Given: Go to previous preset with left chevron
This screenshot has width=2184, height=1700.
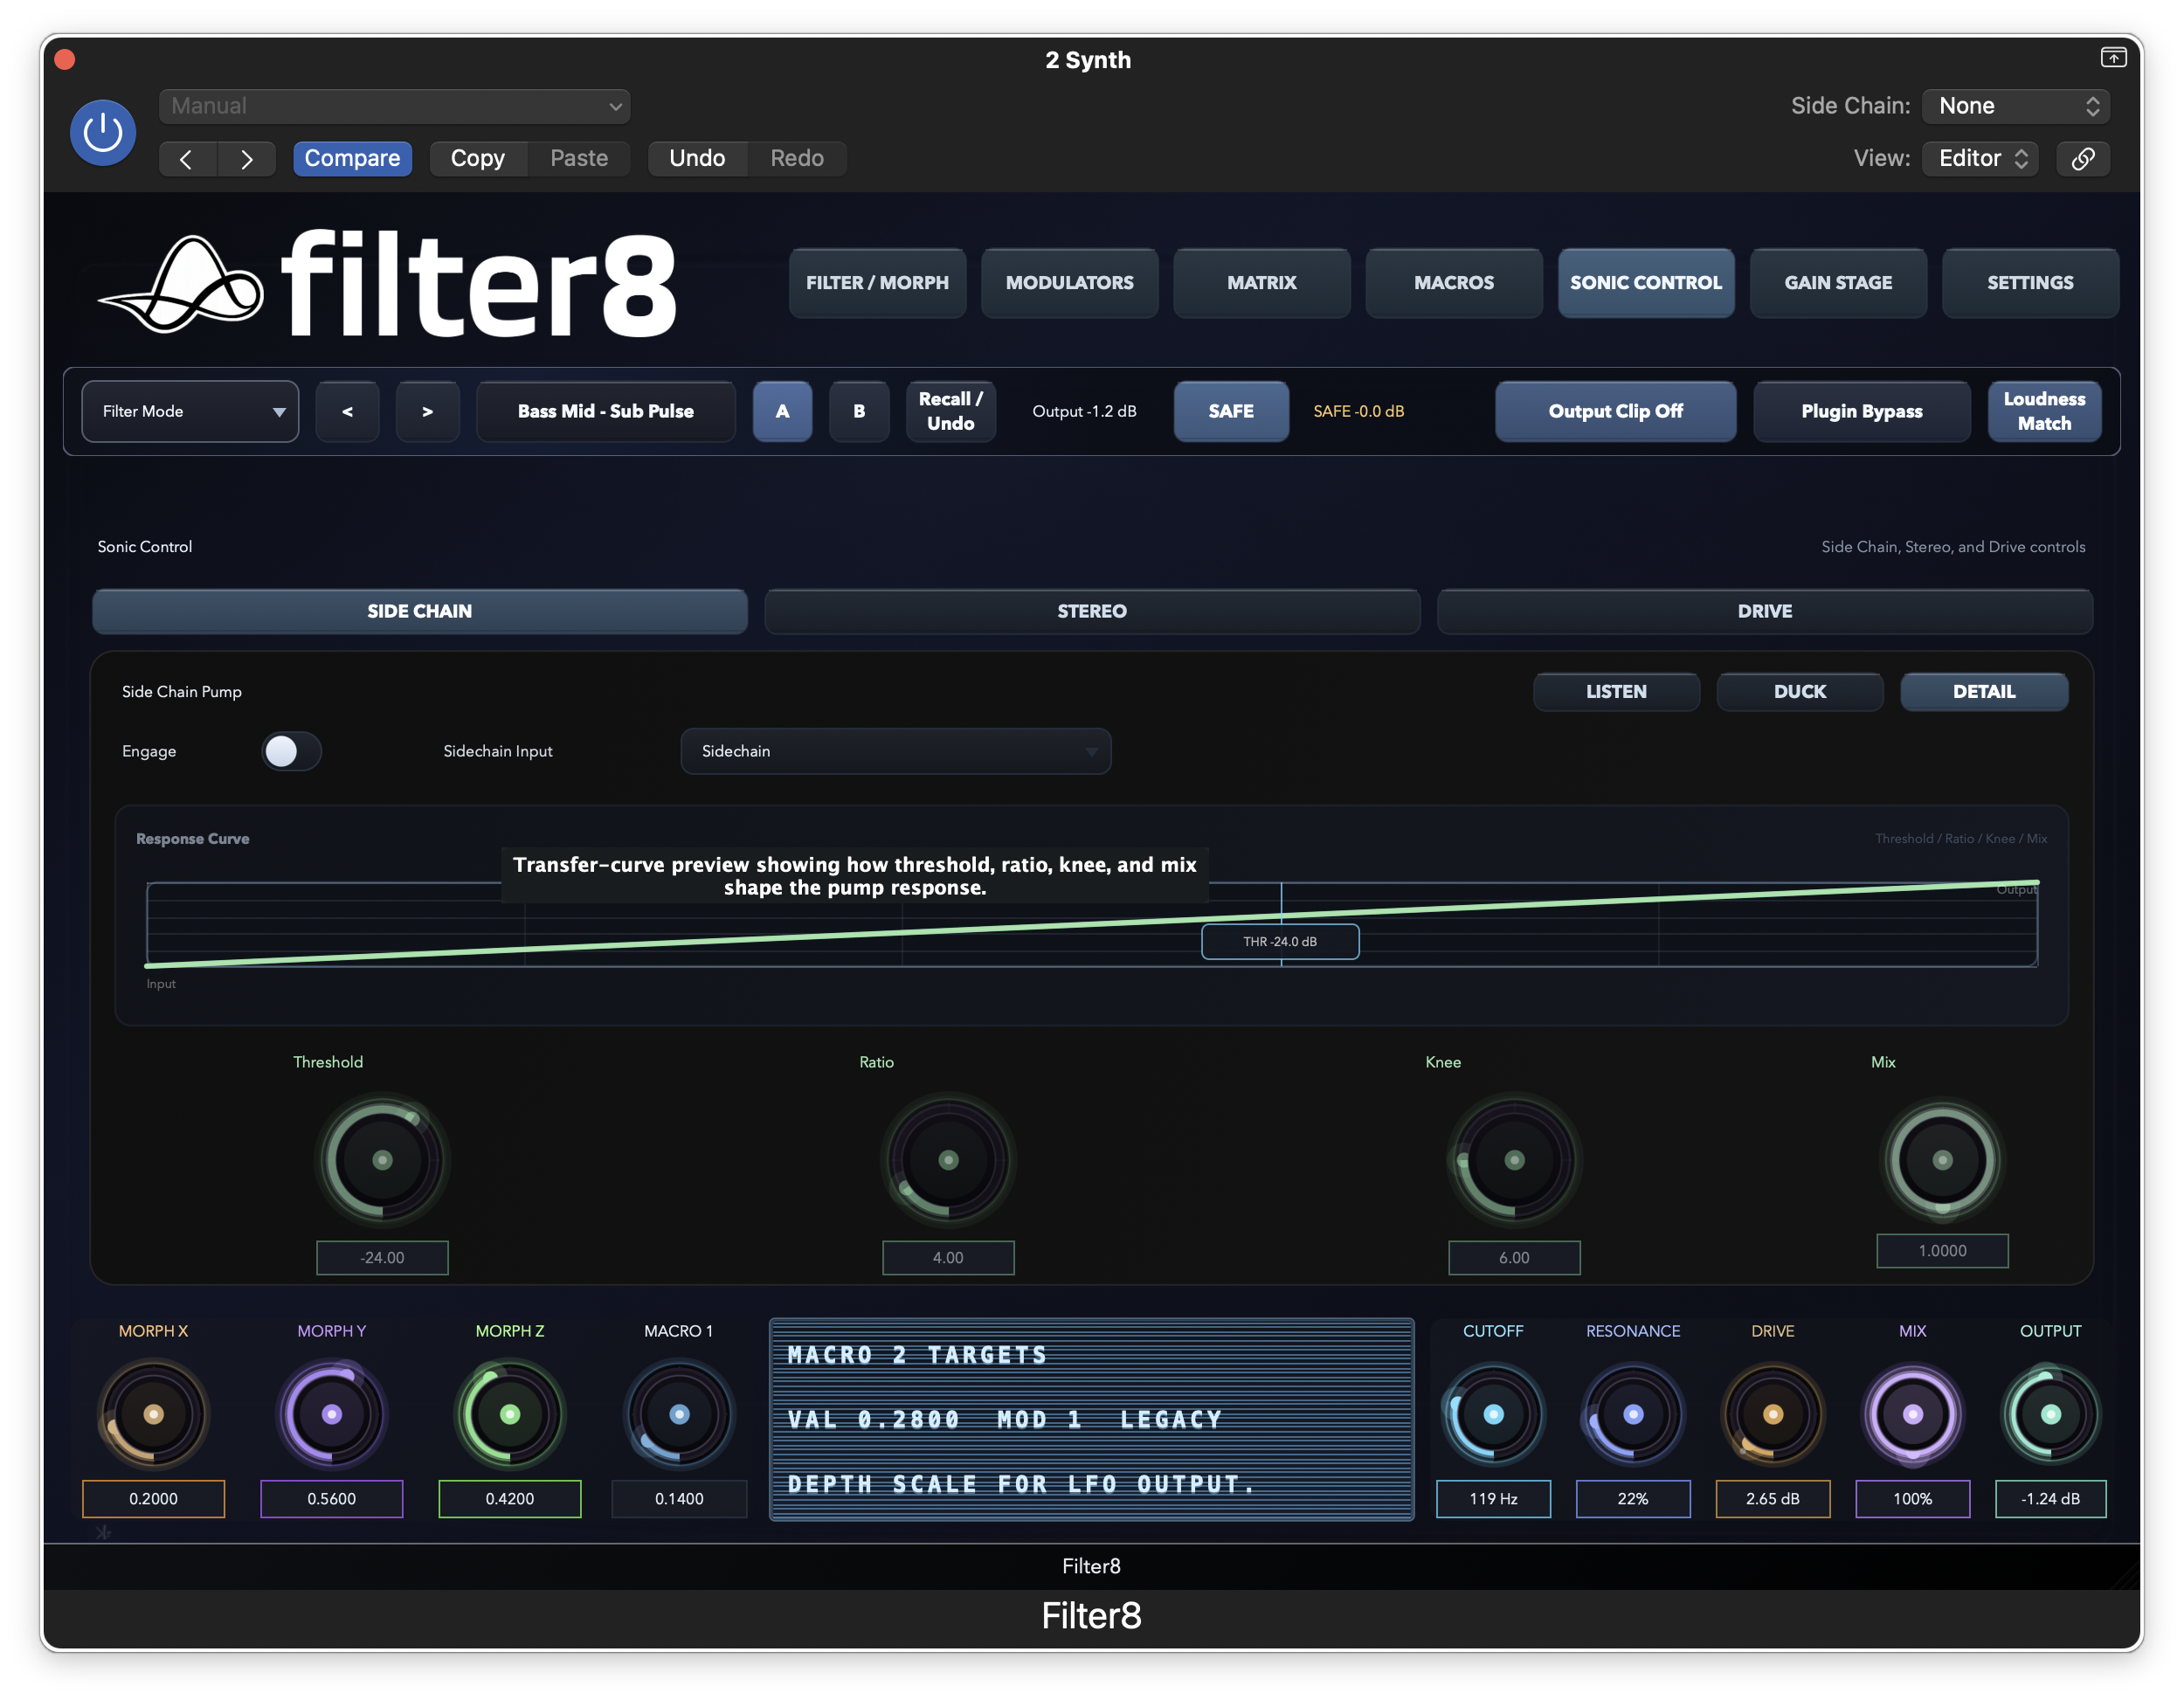Looking at the screenshot, I should (187, 159).
